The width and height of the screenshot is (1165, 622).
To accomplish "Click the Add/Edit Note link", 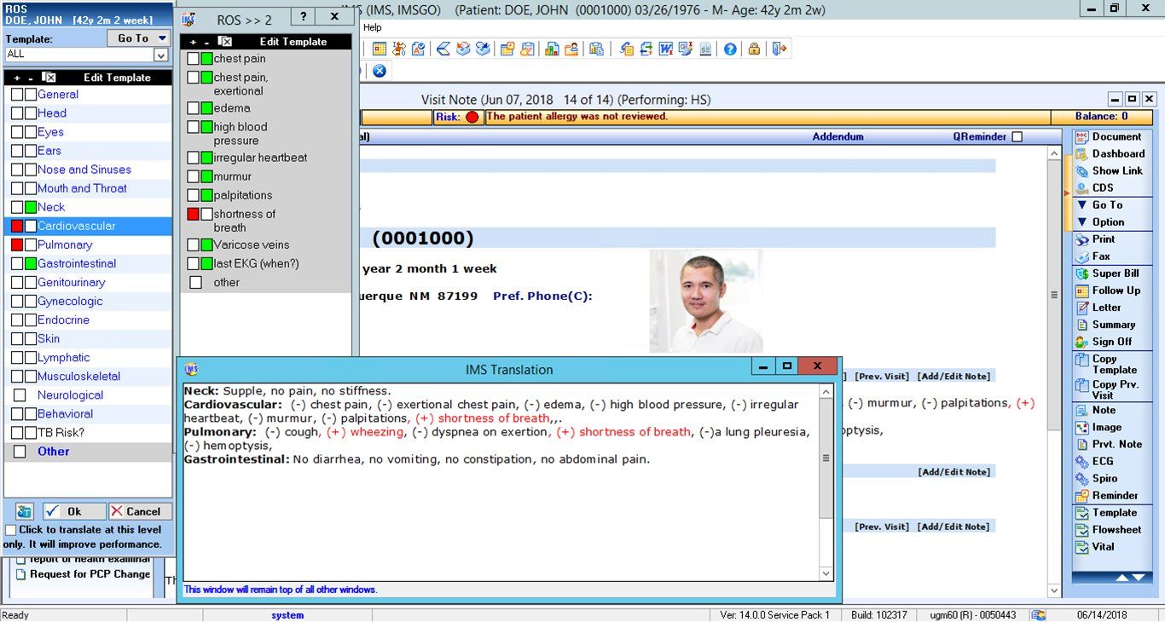I will (x=953, y=376).
